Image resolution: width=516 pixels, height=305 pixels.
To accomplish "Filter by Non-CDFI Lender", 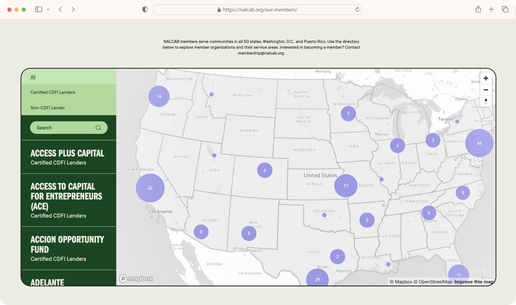I will point(69,108).
